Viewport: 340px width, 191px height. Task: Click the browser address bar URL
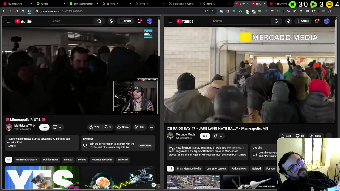pyautogui.click(x=62, y=11)
